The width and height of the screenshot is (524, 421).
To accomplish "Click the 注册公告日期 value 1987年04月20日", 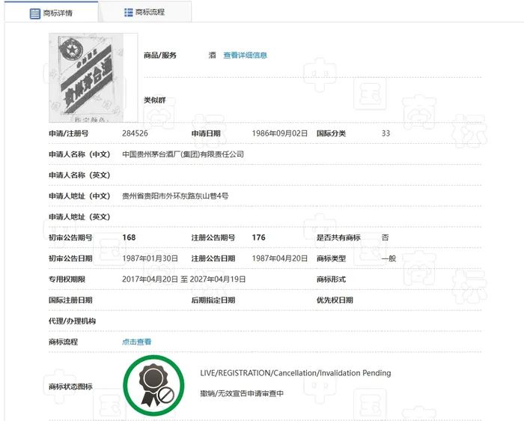I will pos(280,258).
